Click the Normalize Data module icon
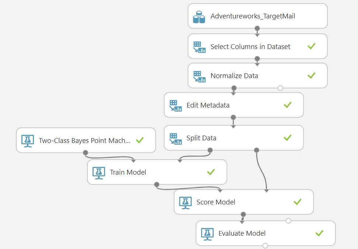This screenshot has width=358, height=249. pyautogui.click(x=199, y=76)
